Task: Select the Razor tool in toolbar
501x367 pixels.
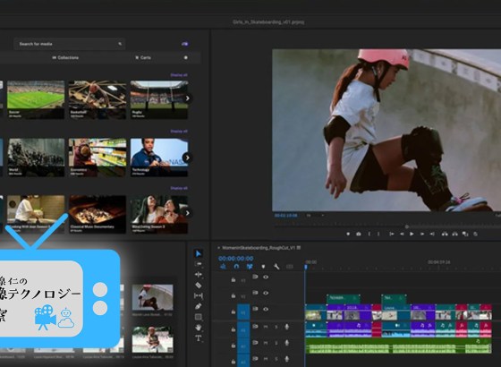Action: 198,285
